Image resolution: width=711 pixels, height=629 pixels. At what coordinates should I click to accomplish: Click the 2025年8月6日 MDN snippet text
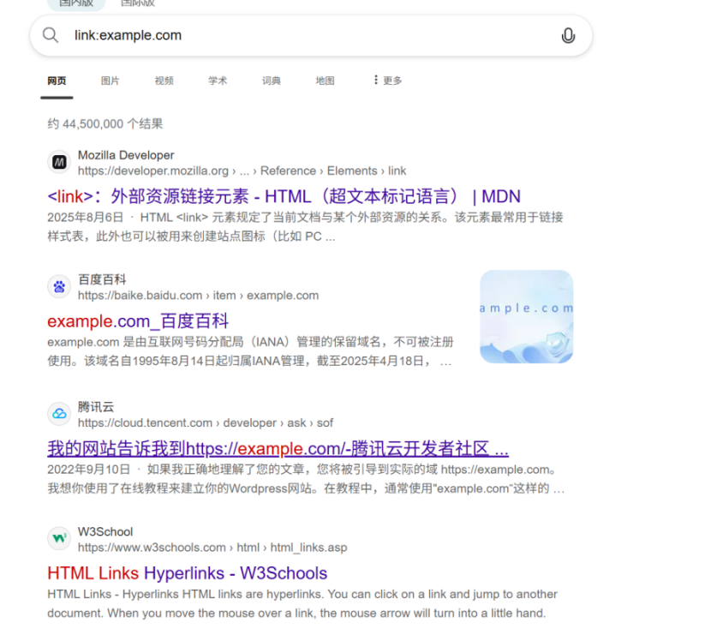click(x=305, y=227)
